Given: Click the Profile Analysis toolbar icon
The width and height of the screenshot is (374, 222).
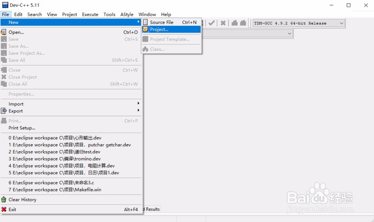Looking at the screenshot, I should point(234,23).
